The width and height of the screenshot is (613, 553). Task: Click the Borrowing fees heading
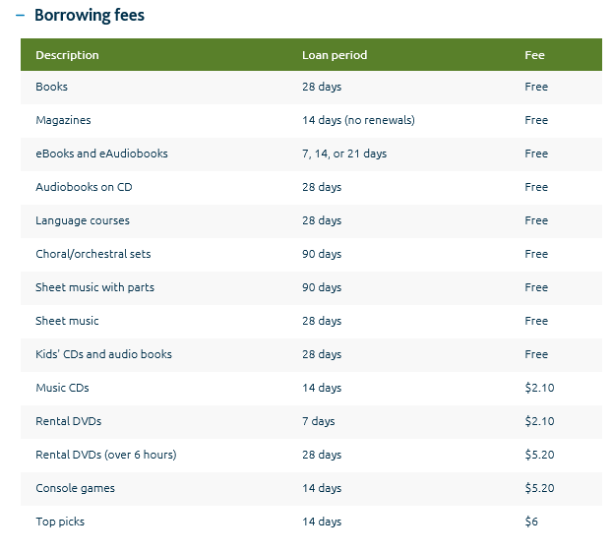(x=90, y=16)
